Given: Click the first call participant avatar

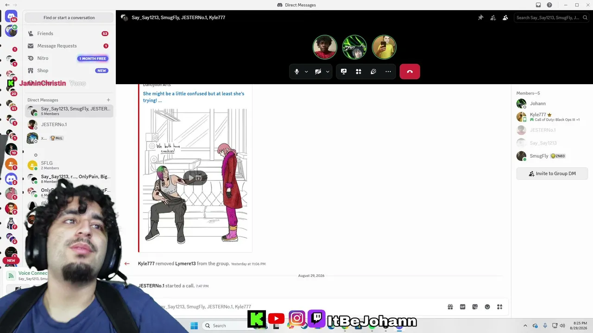Looking at the screenshot, I should [325, 47].
